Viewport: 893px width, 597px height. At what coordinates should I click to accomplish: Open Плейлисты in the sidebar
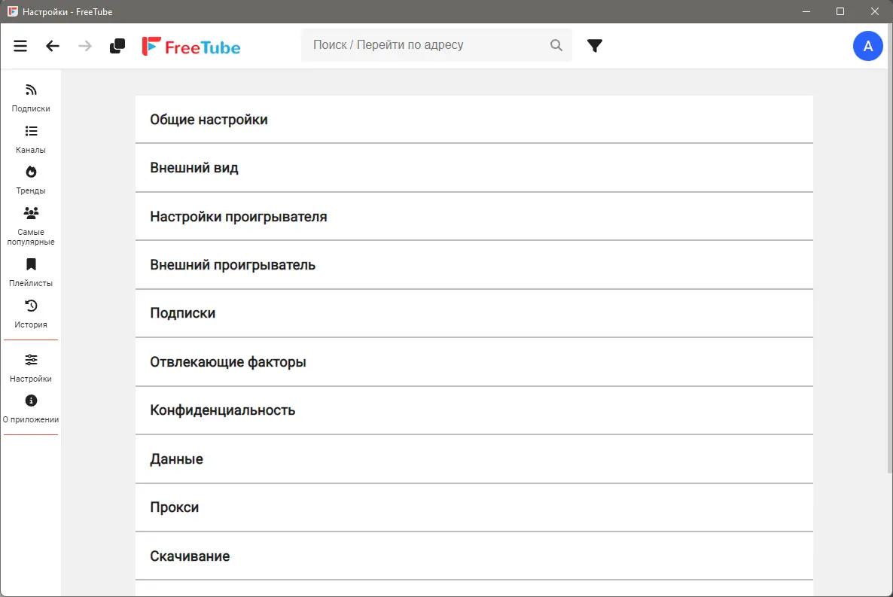(x=31, y=273)
